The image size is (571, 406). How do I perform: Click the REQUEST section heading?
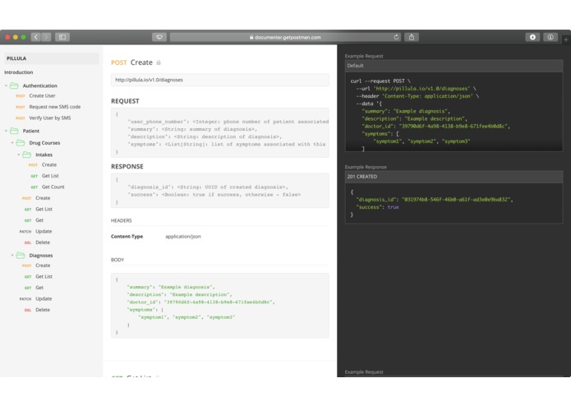coord(125,101)
